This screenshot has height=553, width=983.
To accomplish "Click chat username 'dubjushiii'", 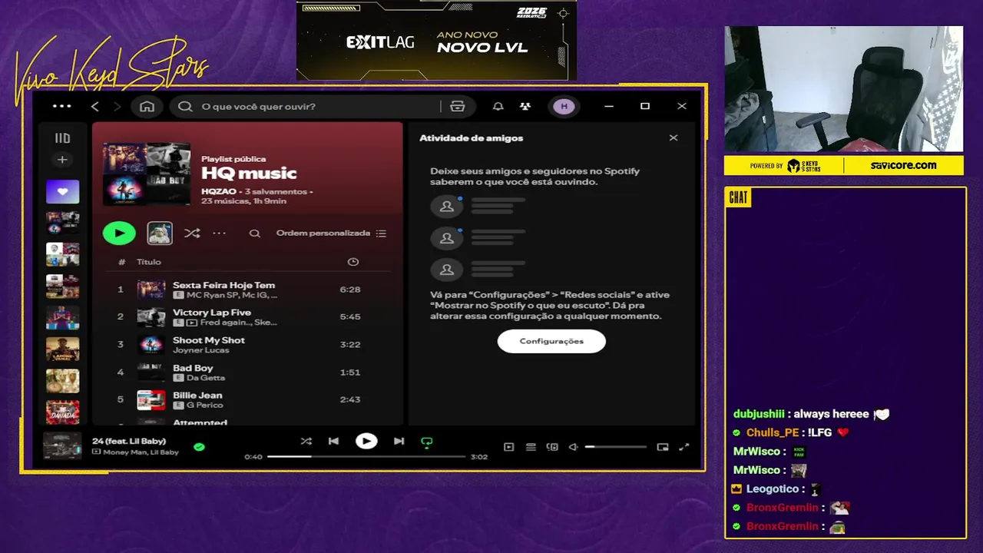I will 759,414.
